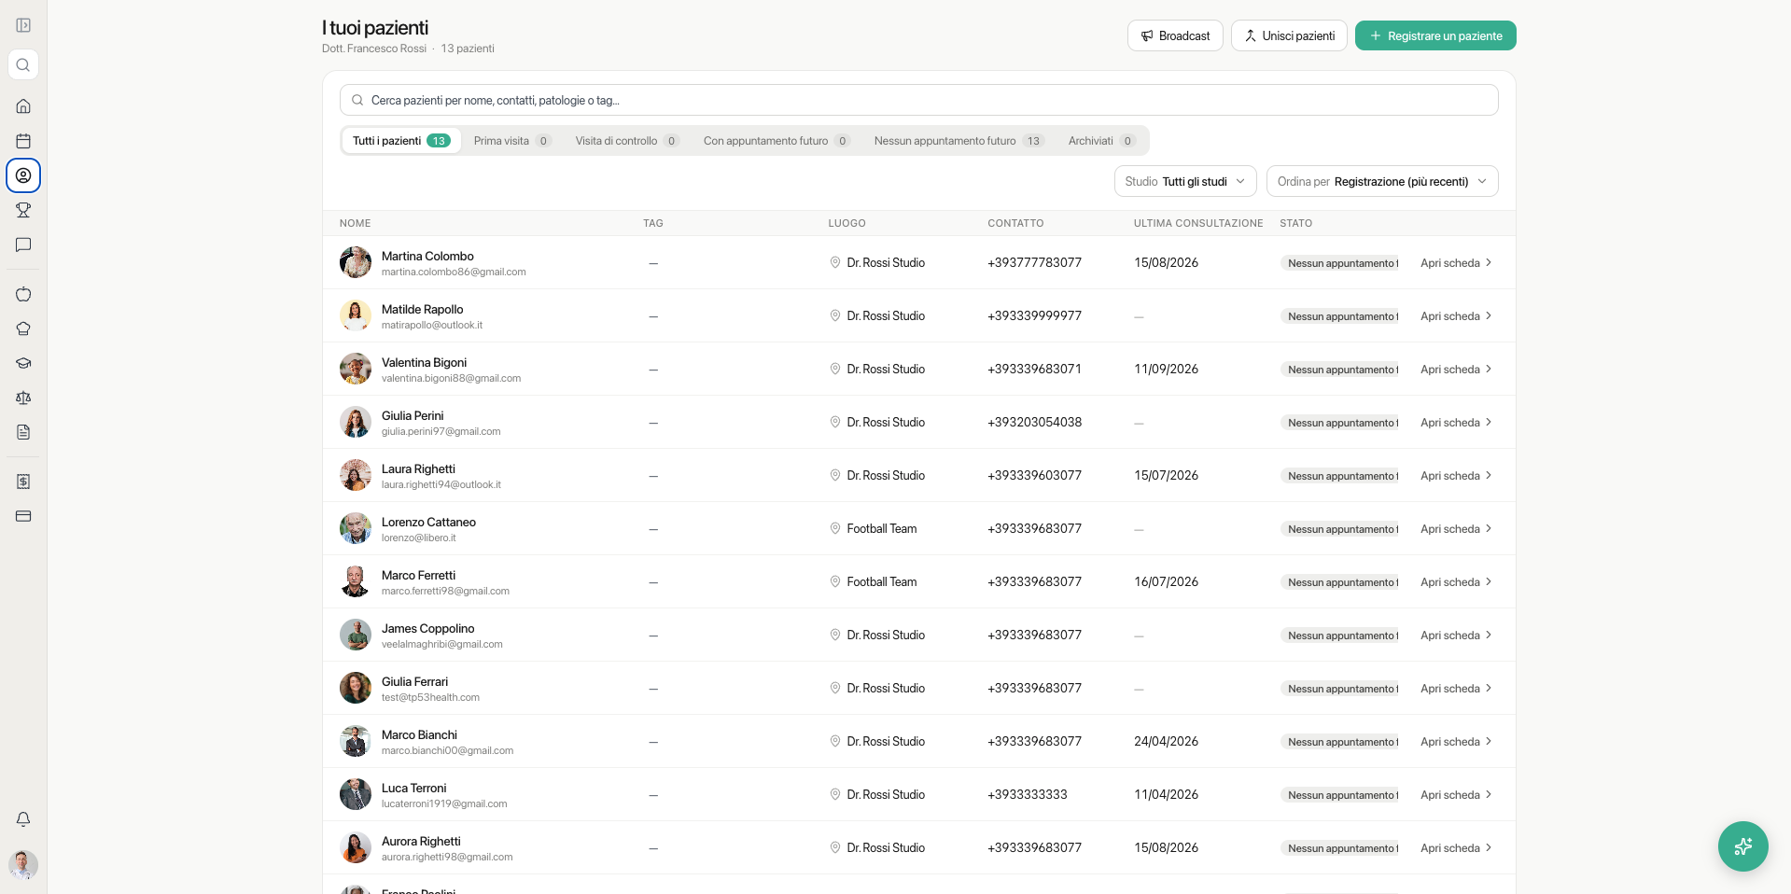Screen dimensions: 1791x894
Task: Open Apri scheda for Giulia Perini
Action: coord(1456,423)
